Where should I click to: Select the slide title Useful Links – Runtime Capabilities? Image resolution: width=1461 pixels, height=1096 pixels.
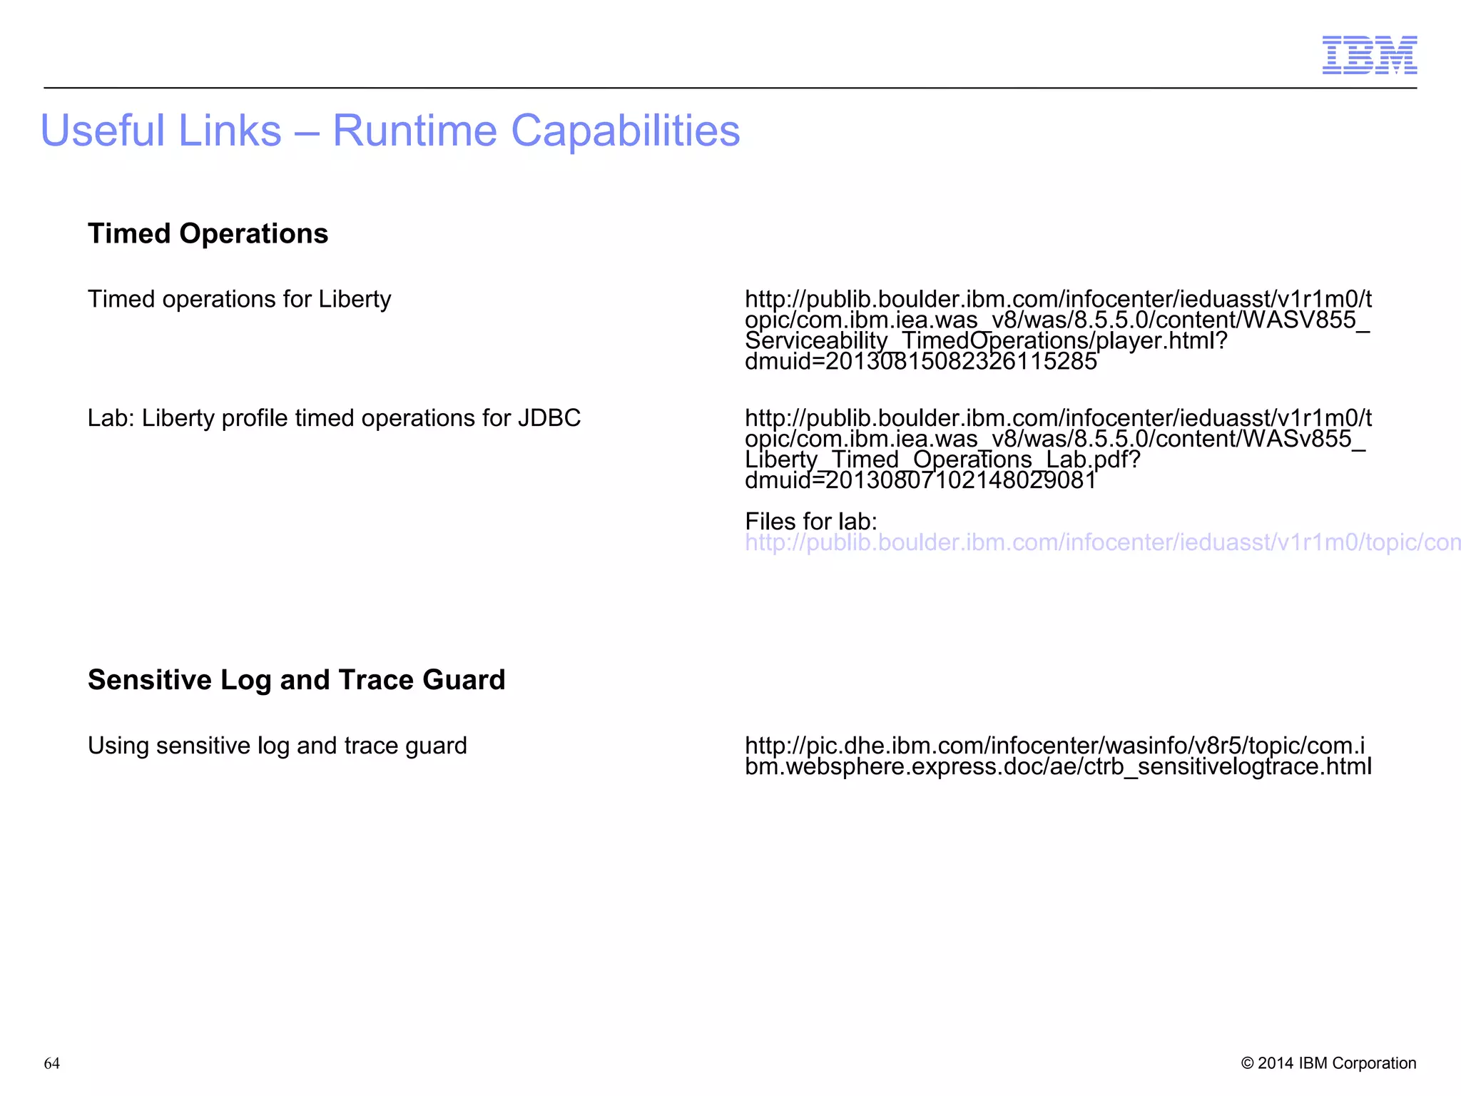[x=390, y=131]
